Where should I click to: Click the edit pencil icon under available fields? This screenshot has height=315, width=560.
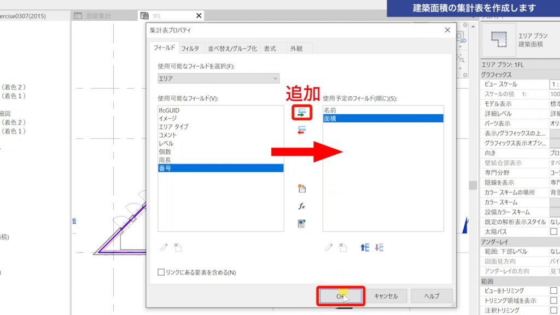pos(163,247)
